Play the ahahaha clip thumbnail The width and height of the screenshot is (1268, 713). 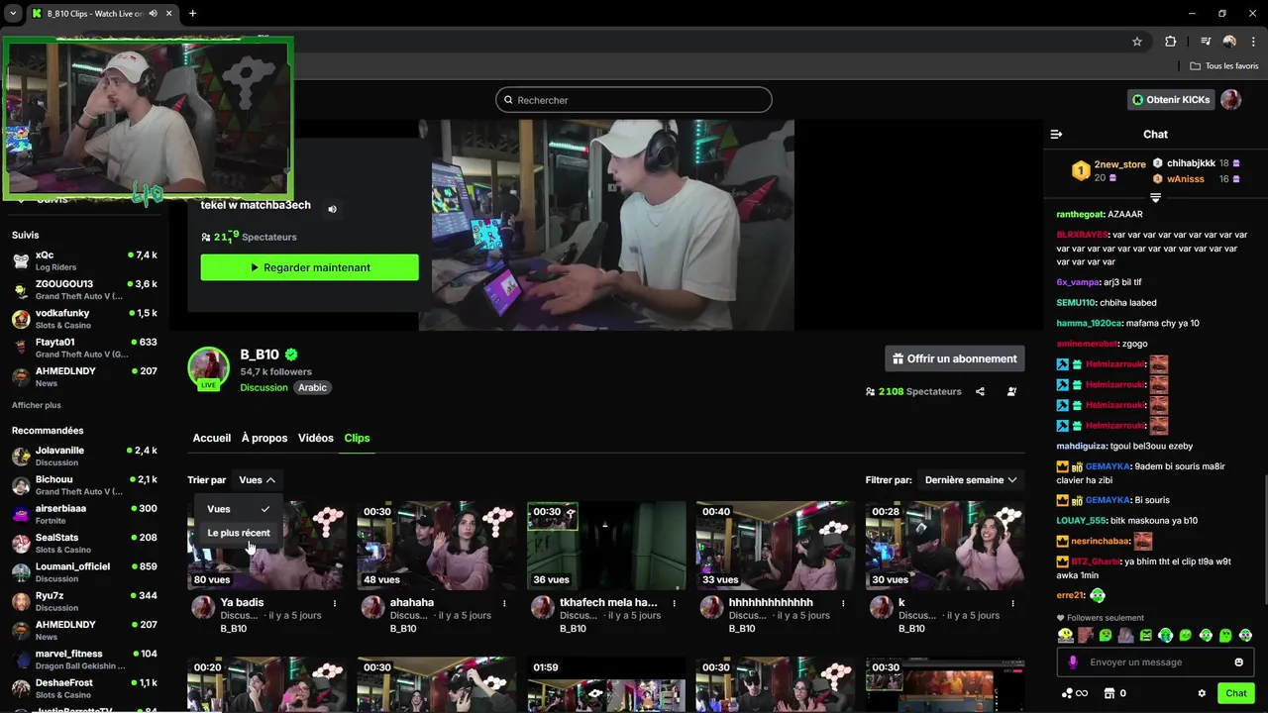click(437, 546)
